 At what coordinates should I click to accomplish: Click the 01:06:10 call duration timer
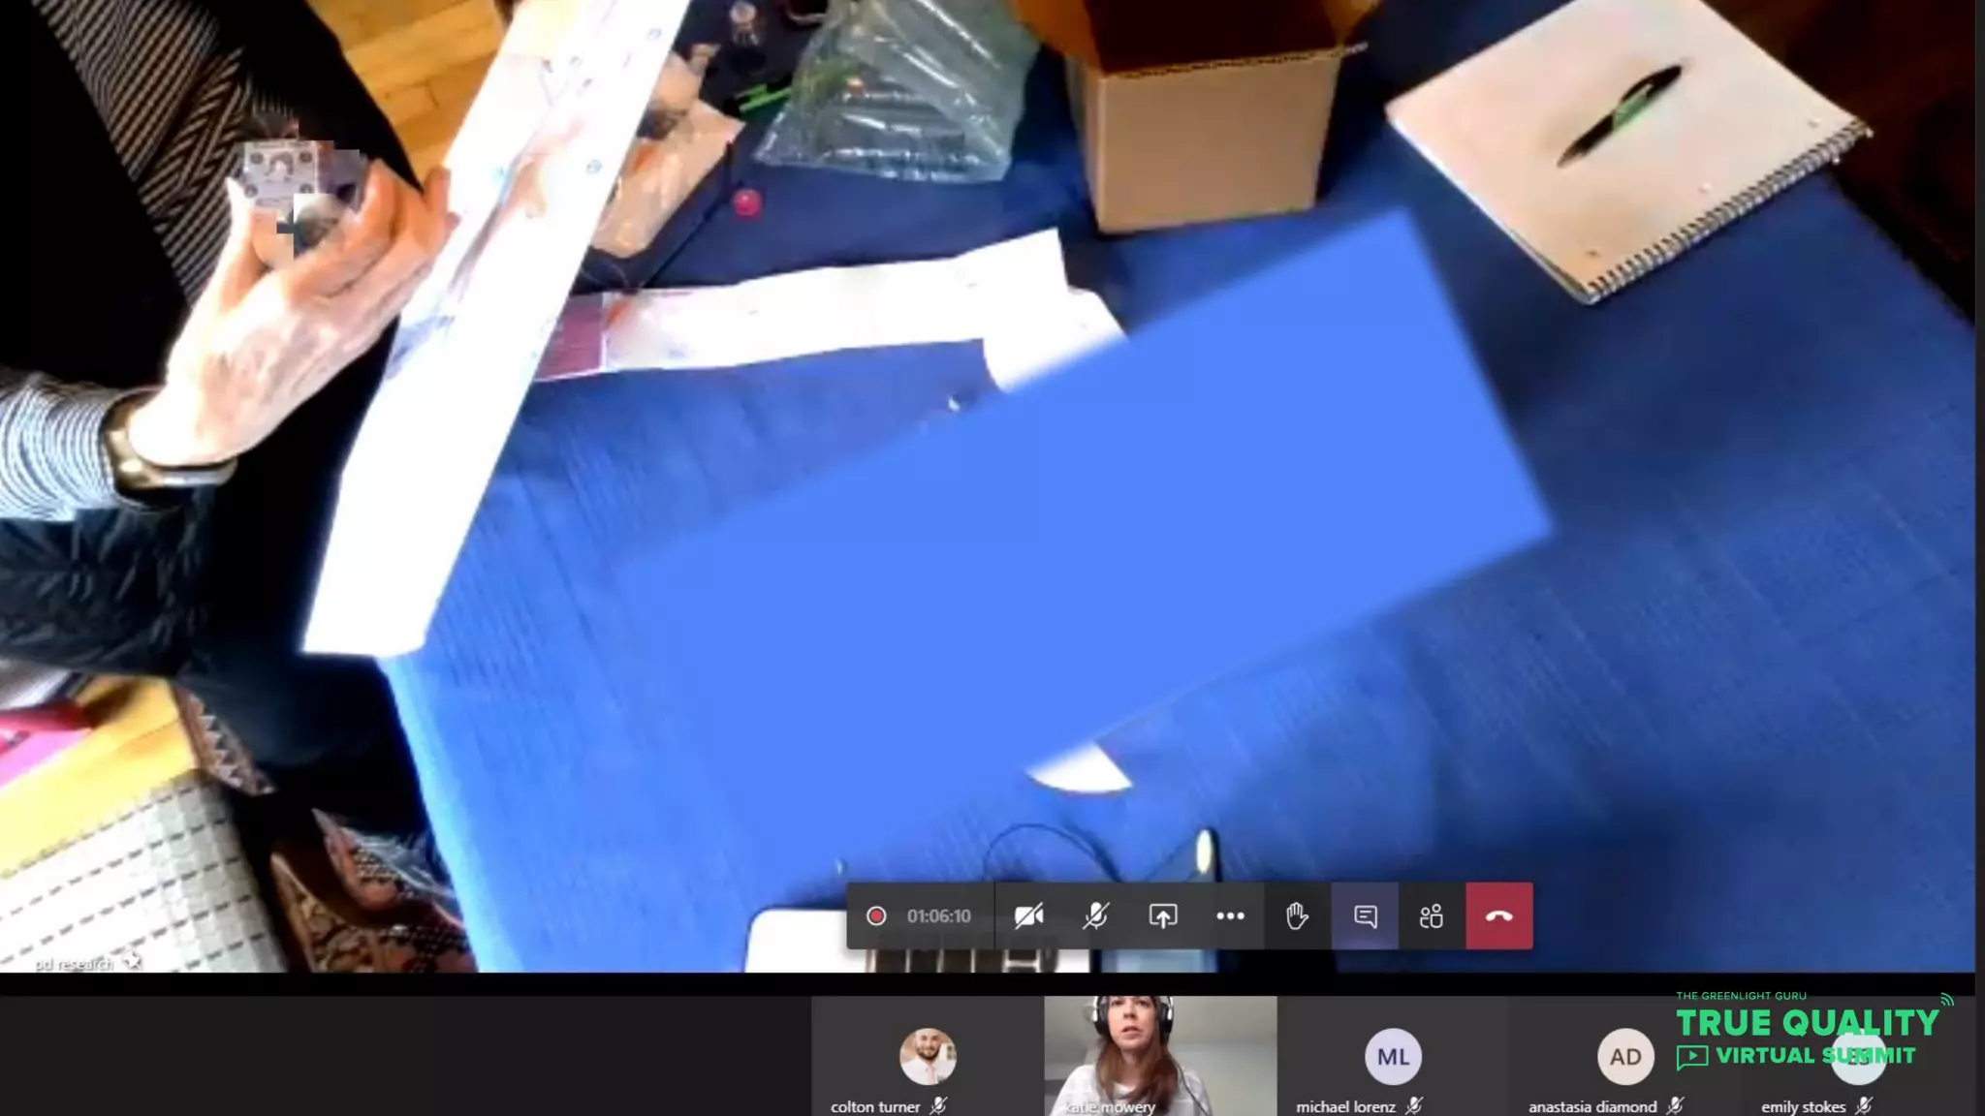[x=938, y=916]
